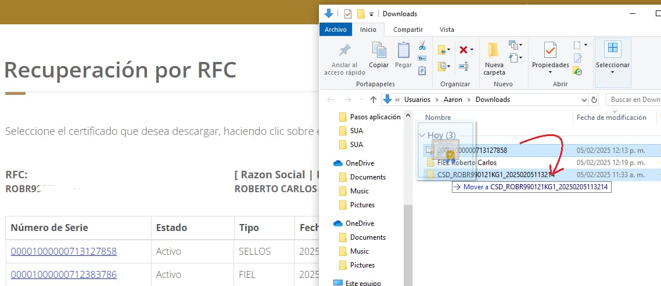
Task: Open serial link 00001000000713127858 on web page
Action: pyautogui.click(x=64, y=251)
